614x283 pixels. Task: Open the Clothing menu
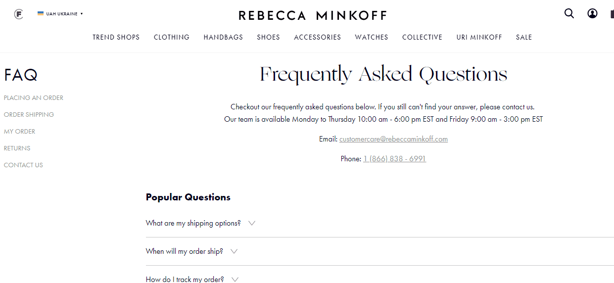172,37
